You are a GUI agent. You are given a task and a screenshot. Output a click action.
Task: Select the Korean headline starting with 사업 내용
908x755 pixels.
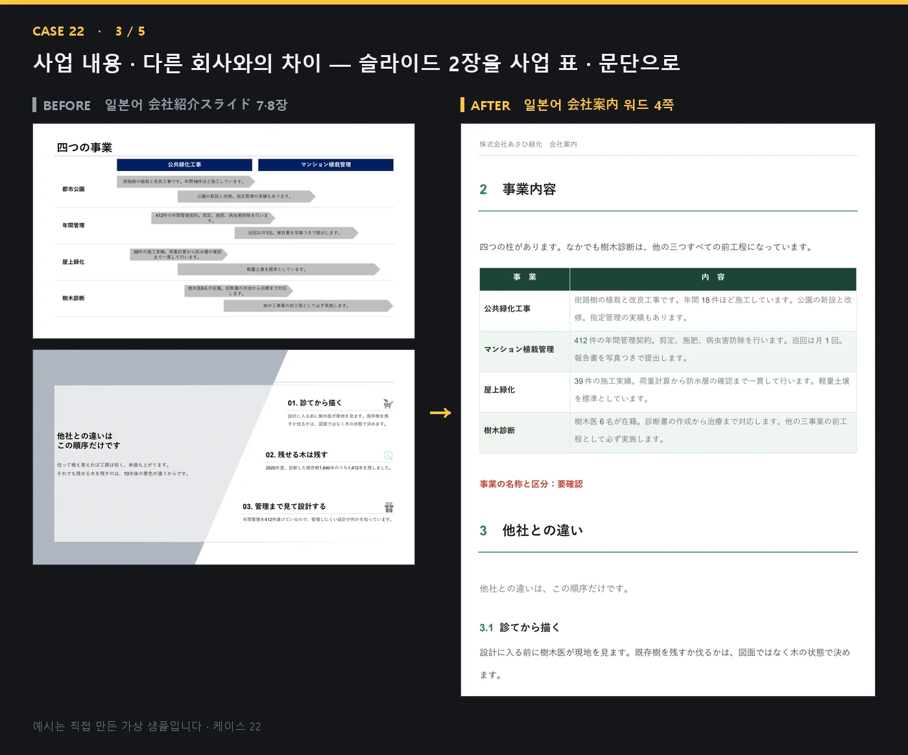tap(357, 63)
